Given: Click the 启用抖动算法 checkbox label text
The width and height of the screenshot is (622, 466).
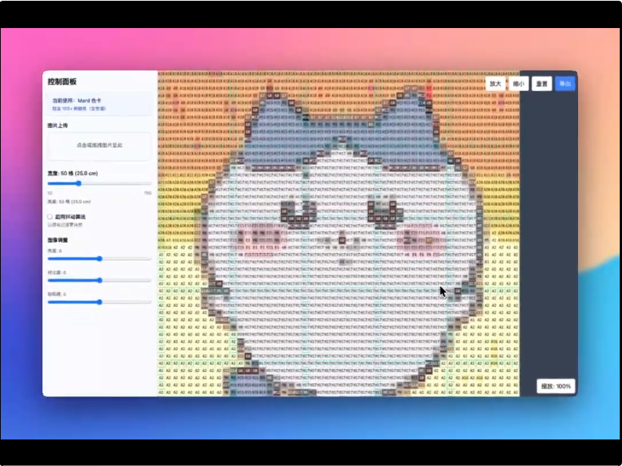Looking at the screenshot, I should coord(71,217).
